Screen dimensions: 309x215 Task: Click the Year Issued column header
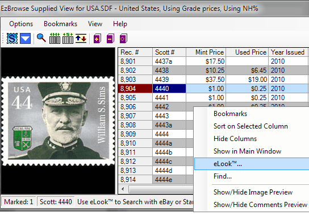(x=288, y=52)
